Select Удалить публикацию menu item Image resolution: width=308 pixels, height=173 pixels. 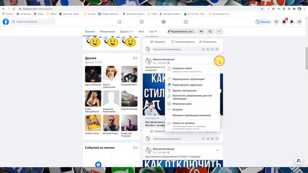click(192, 91)
